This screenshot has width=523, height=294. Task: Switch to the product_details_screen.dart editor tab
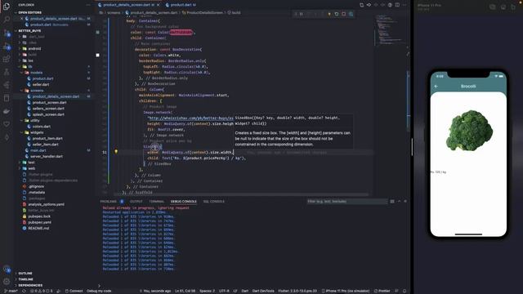click(128, 5)
